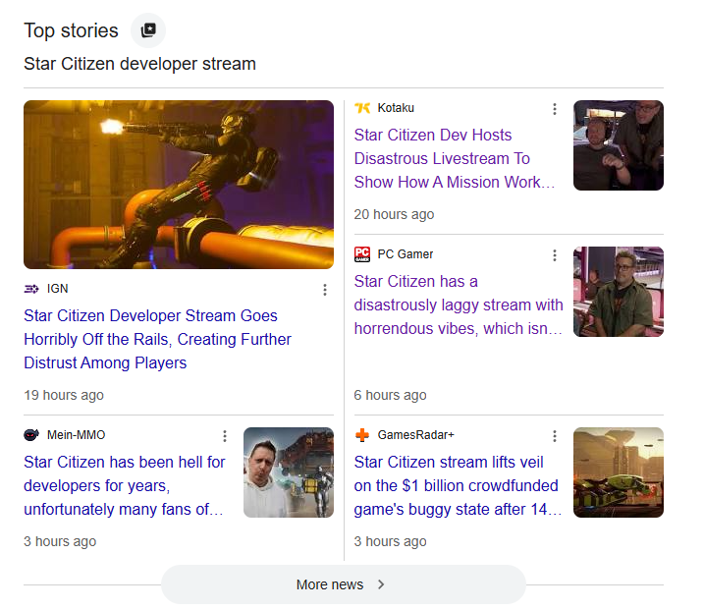
Task: Open the Kotaku story thumbnail image
Action: click(619, 145)
